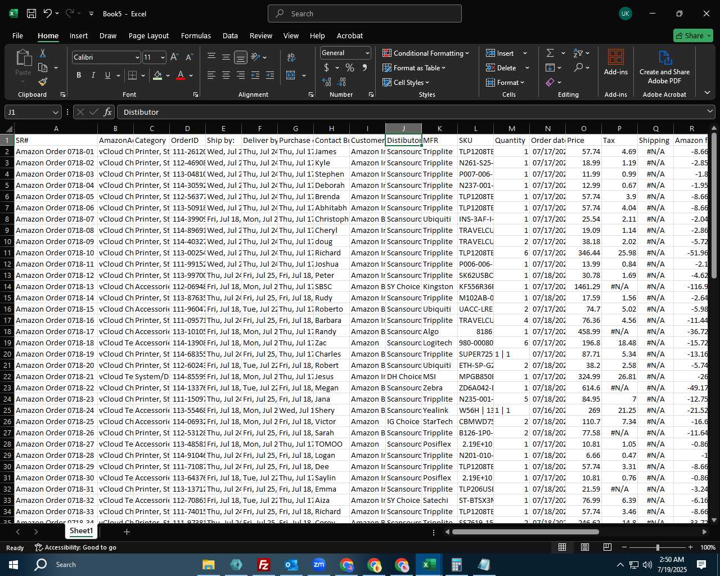Click the Search box in title bar
Screen dimensions: 720x576
coord(364,13)
